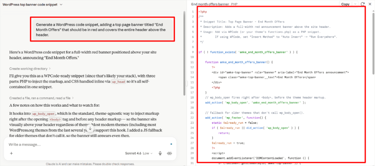Screen dimensions: 375x166
Task: Click add_action 'wp_body_open' on line 19
Action: pos(255,103)
